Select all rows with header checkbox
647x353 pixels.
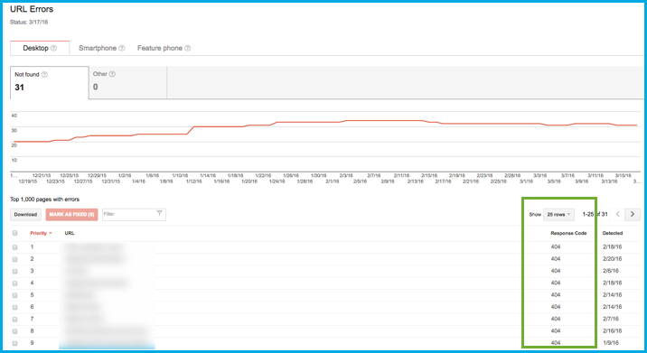15,233
